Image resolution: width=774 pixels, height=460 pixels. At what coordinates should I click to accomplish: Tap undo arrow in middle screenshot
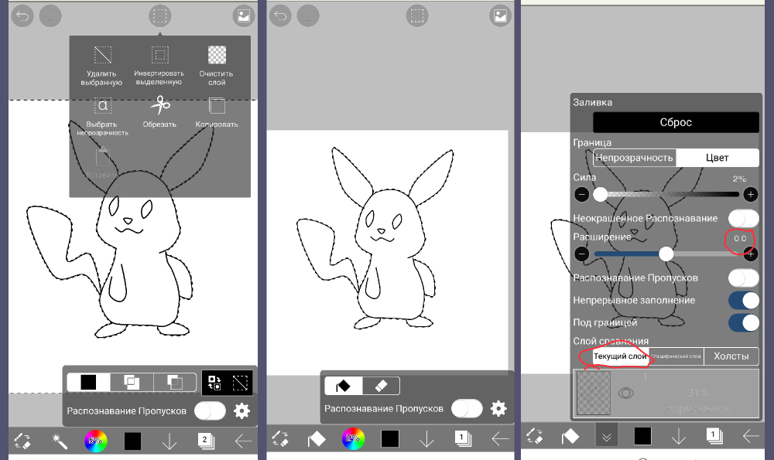coord(280,16)
